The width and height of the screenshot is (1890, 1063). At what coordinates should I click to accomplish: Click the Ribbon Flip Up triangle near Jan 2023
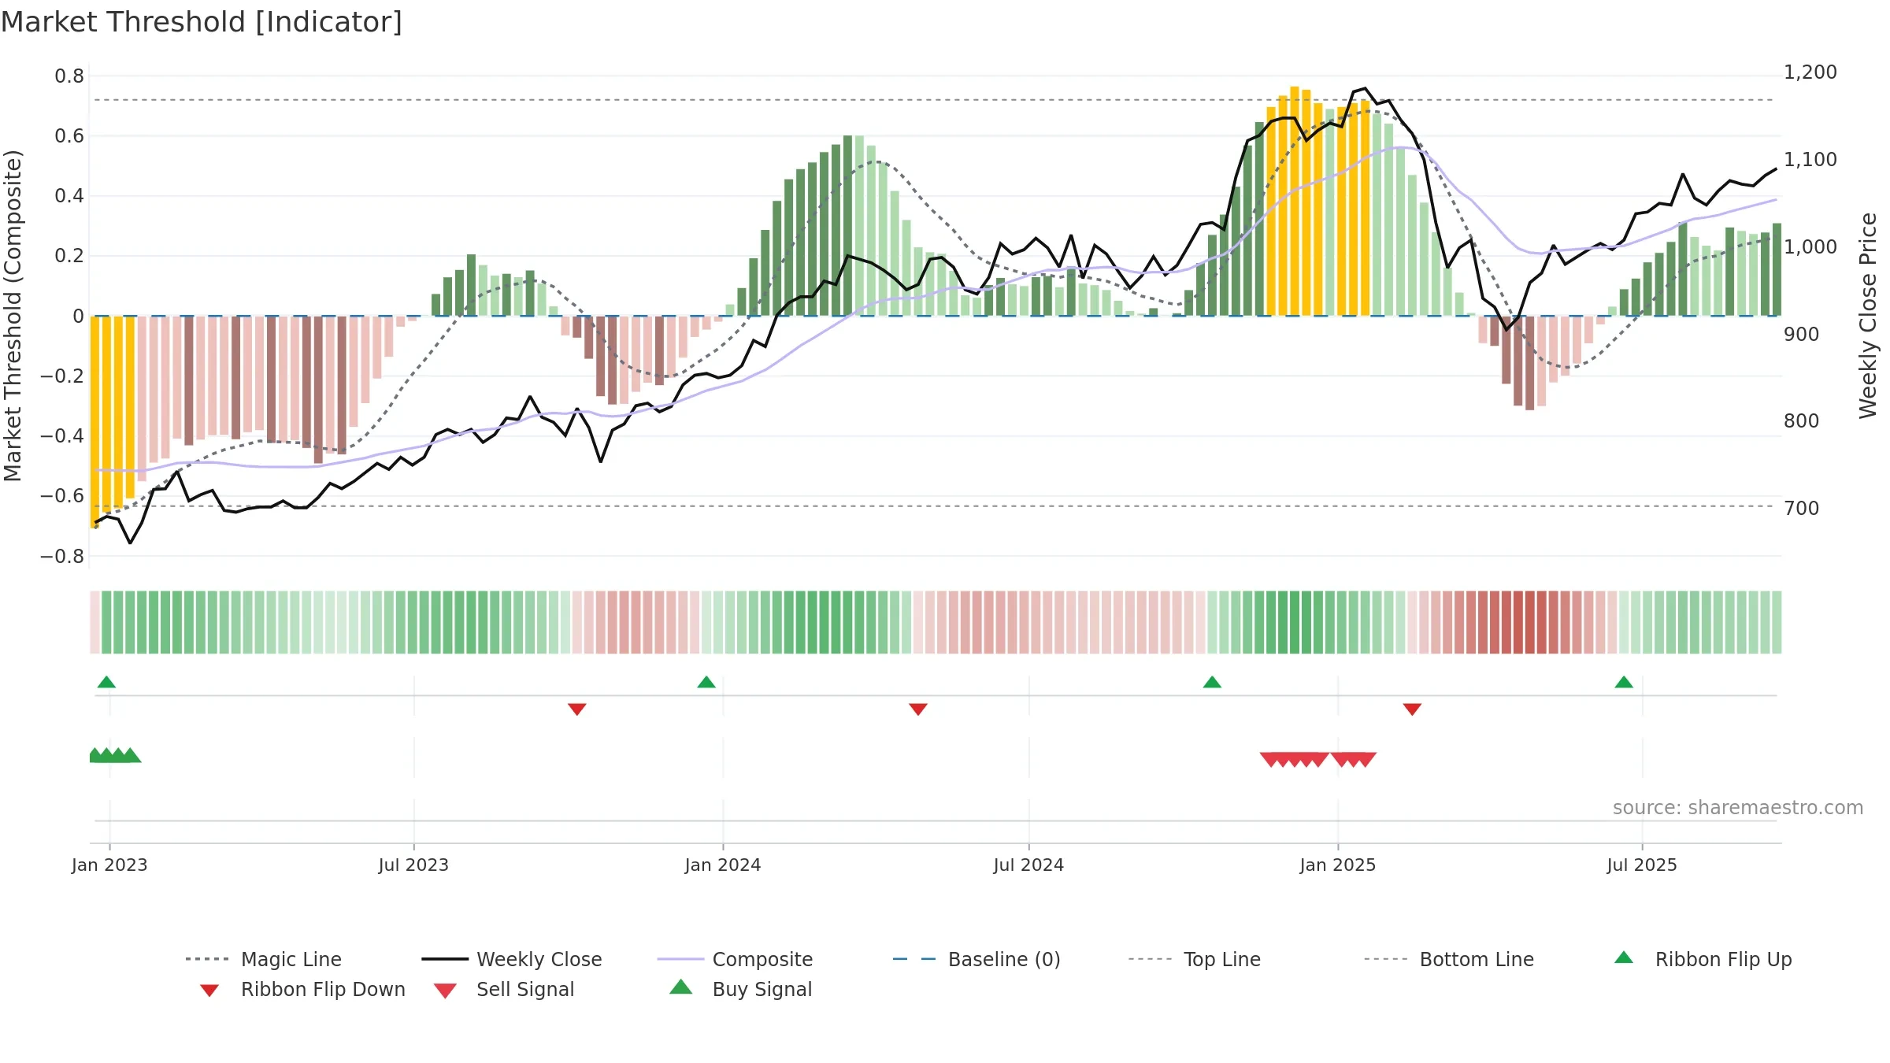(x=106, y=682)
